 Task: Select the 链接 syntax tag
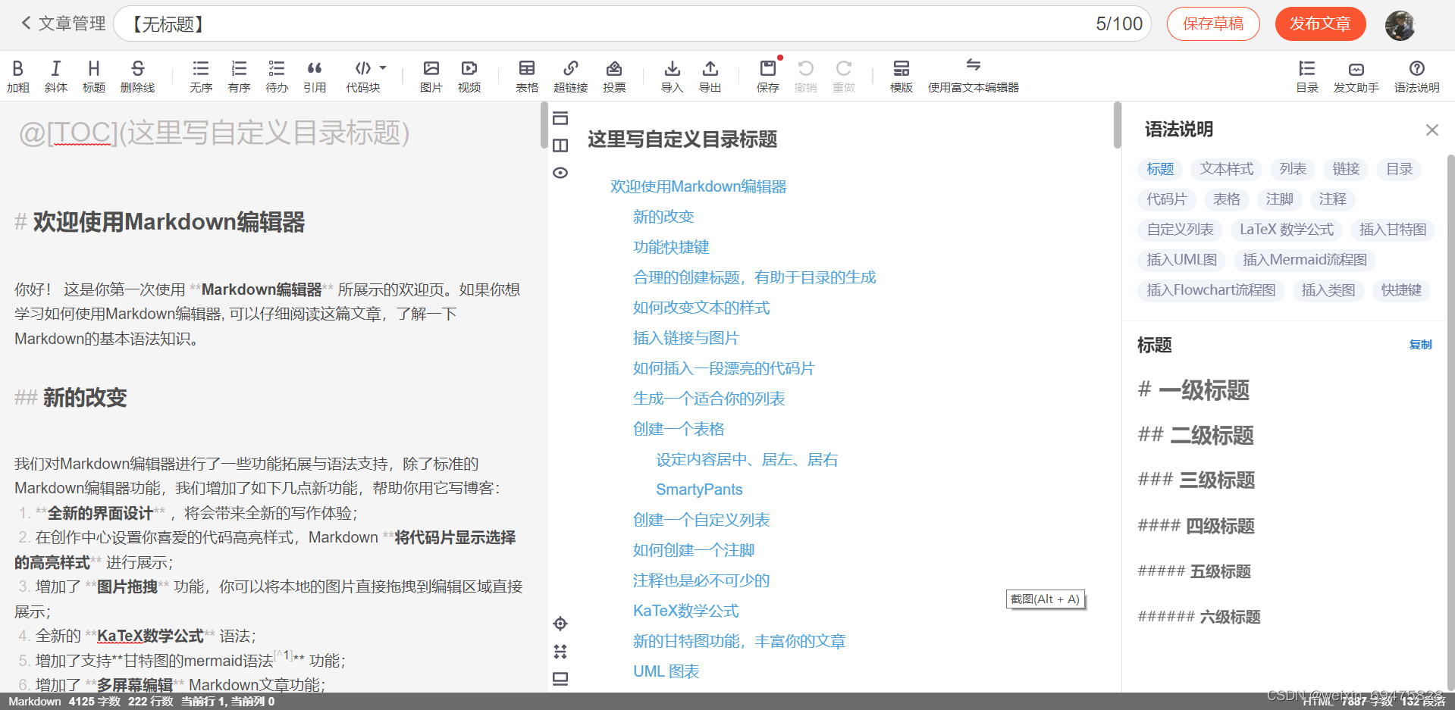(x=1346, y=169)
